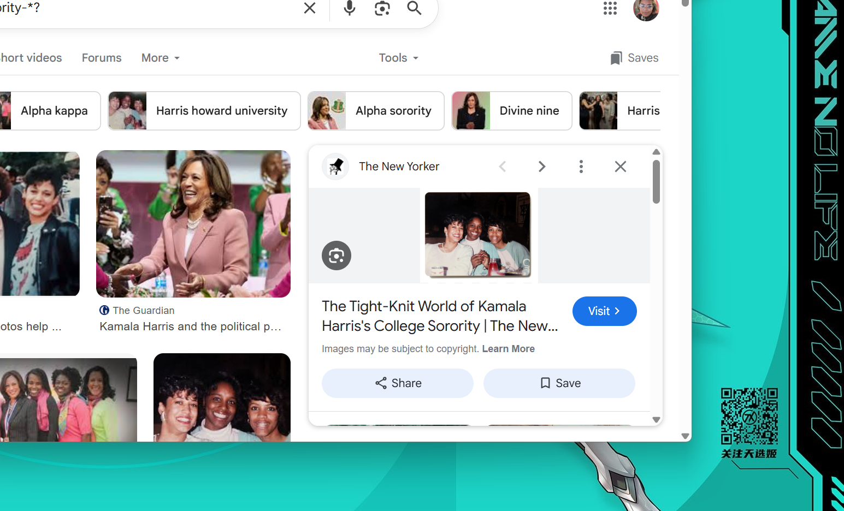This screenshot has width=844, height=511.
Task: Open Google Lens image search in search bar
Action: (x=382, y=8)
